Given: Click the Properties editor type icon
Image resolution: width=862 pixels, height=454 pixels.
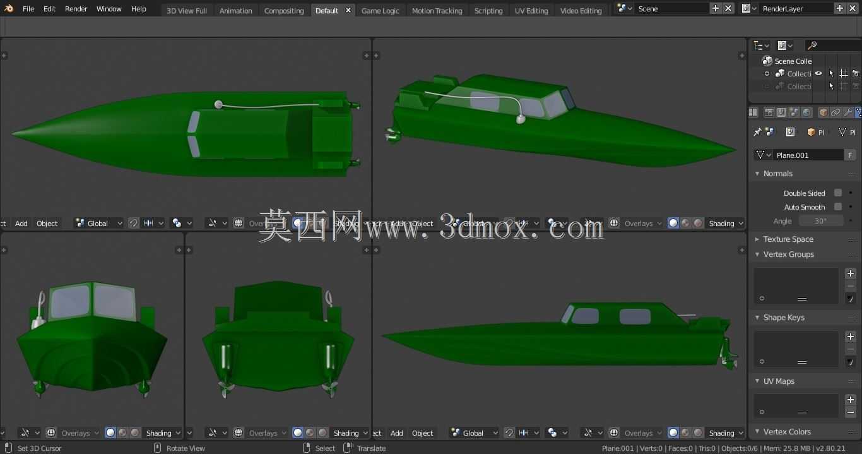Looking at the screenshot, I should tap(753, 112).
